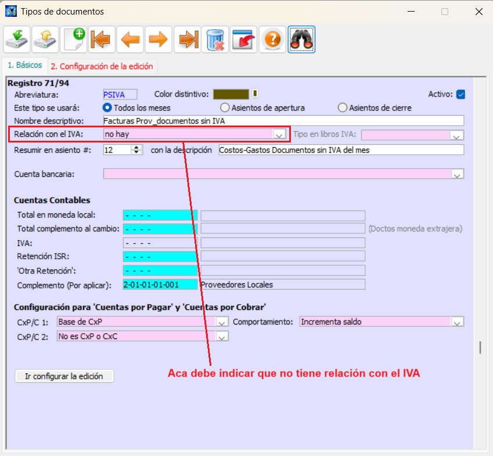Switch to '2. Configuración de la edición' tab
Image resolution: width=493 pixels, height=456 pixels.
[x=102, y=66]
